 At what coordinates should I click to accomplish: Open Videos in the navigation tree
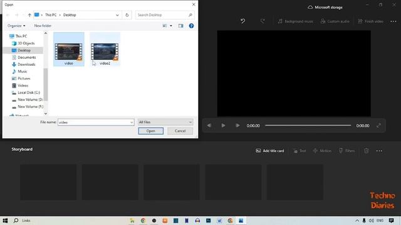pyautogui.click(x=23, y=86)
